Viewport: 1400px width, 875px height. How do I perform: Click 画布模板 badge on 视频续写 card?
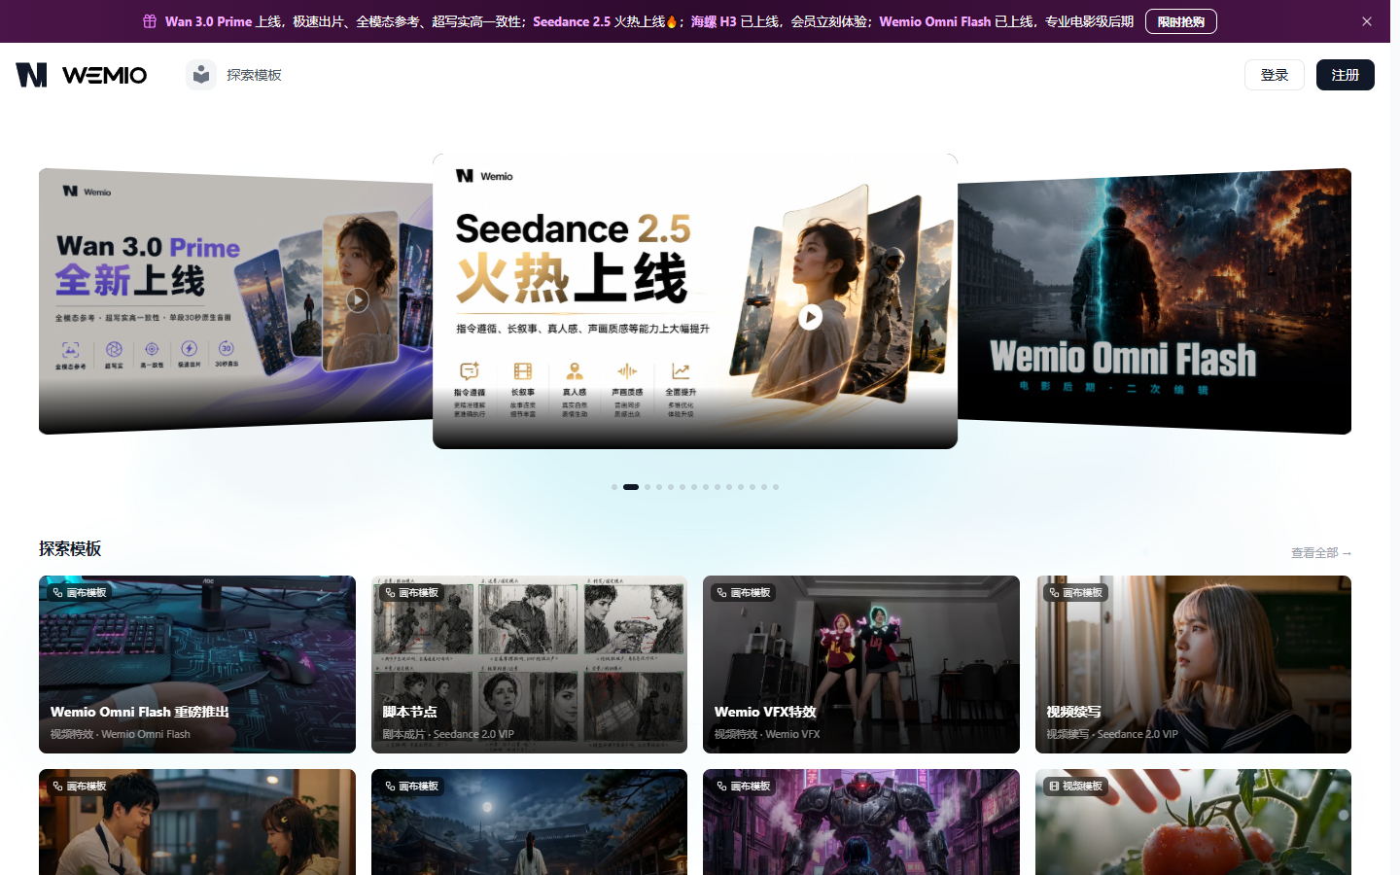pos(1075,592)
